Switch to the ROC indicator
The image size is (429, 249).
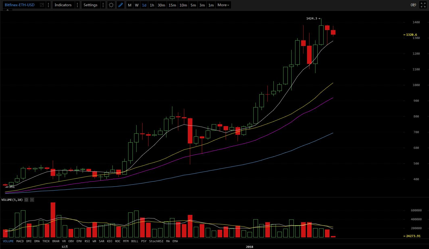pos(118,241)
